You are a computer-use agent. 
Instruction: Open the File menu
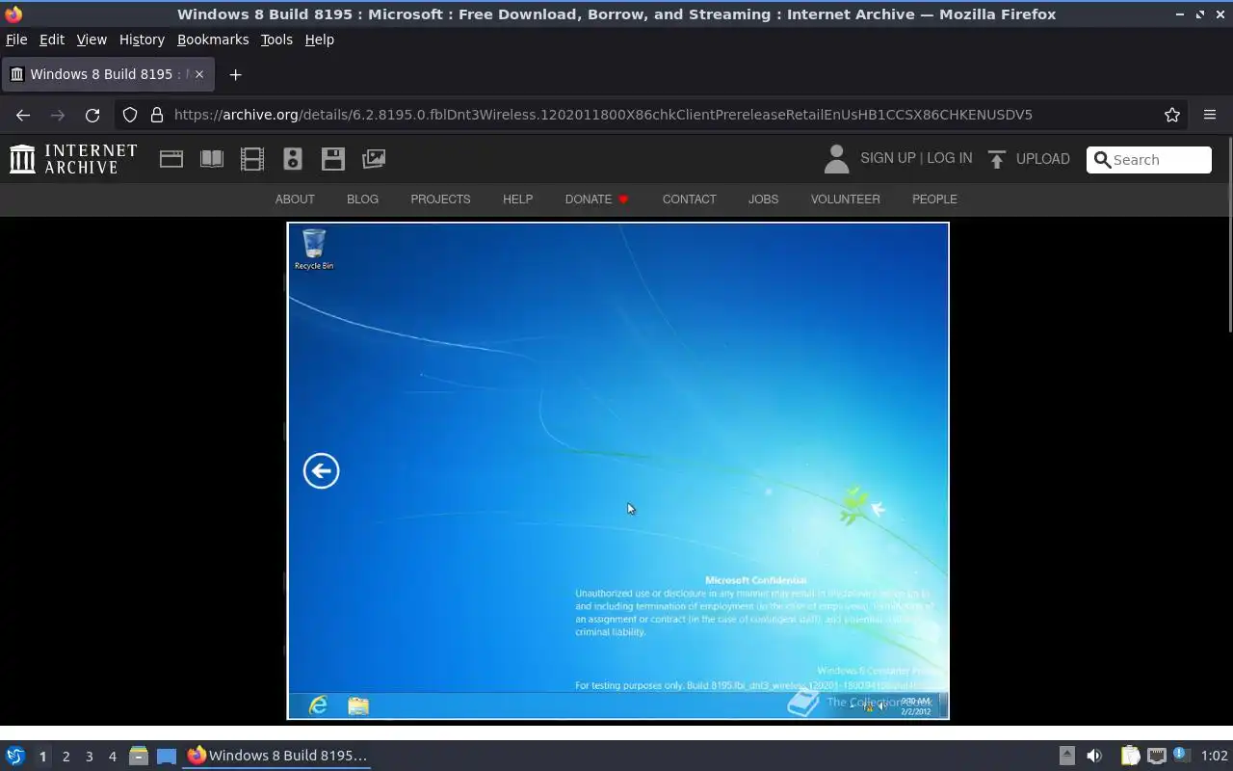pos(16,40)
